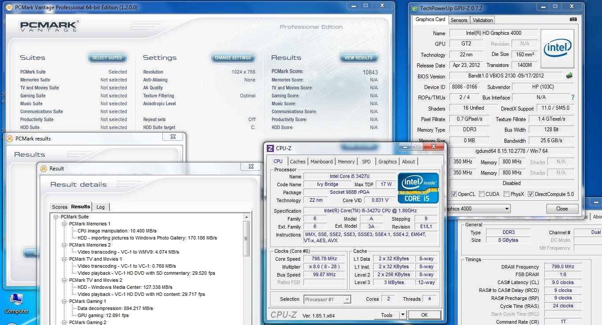602x325 pixels.
Task: Click the PCMark results window title icon
Action: (x=10, y=138)
